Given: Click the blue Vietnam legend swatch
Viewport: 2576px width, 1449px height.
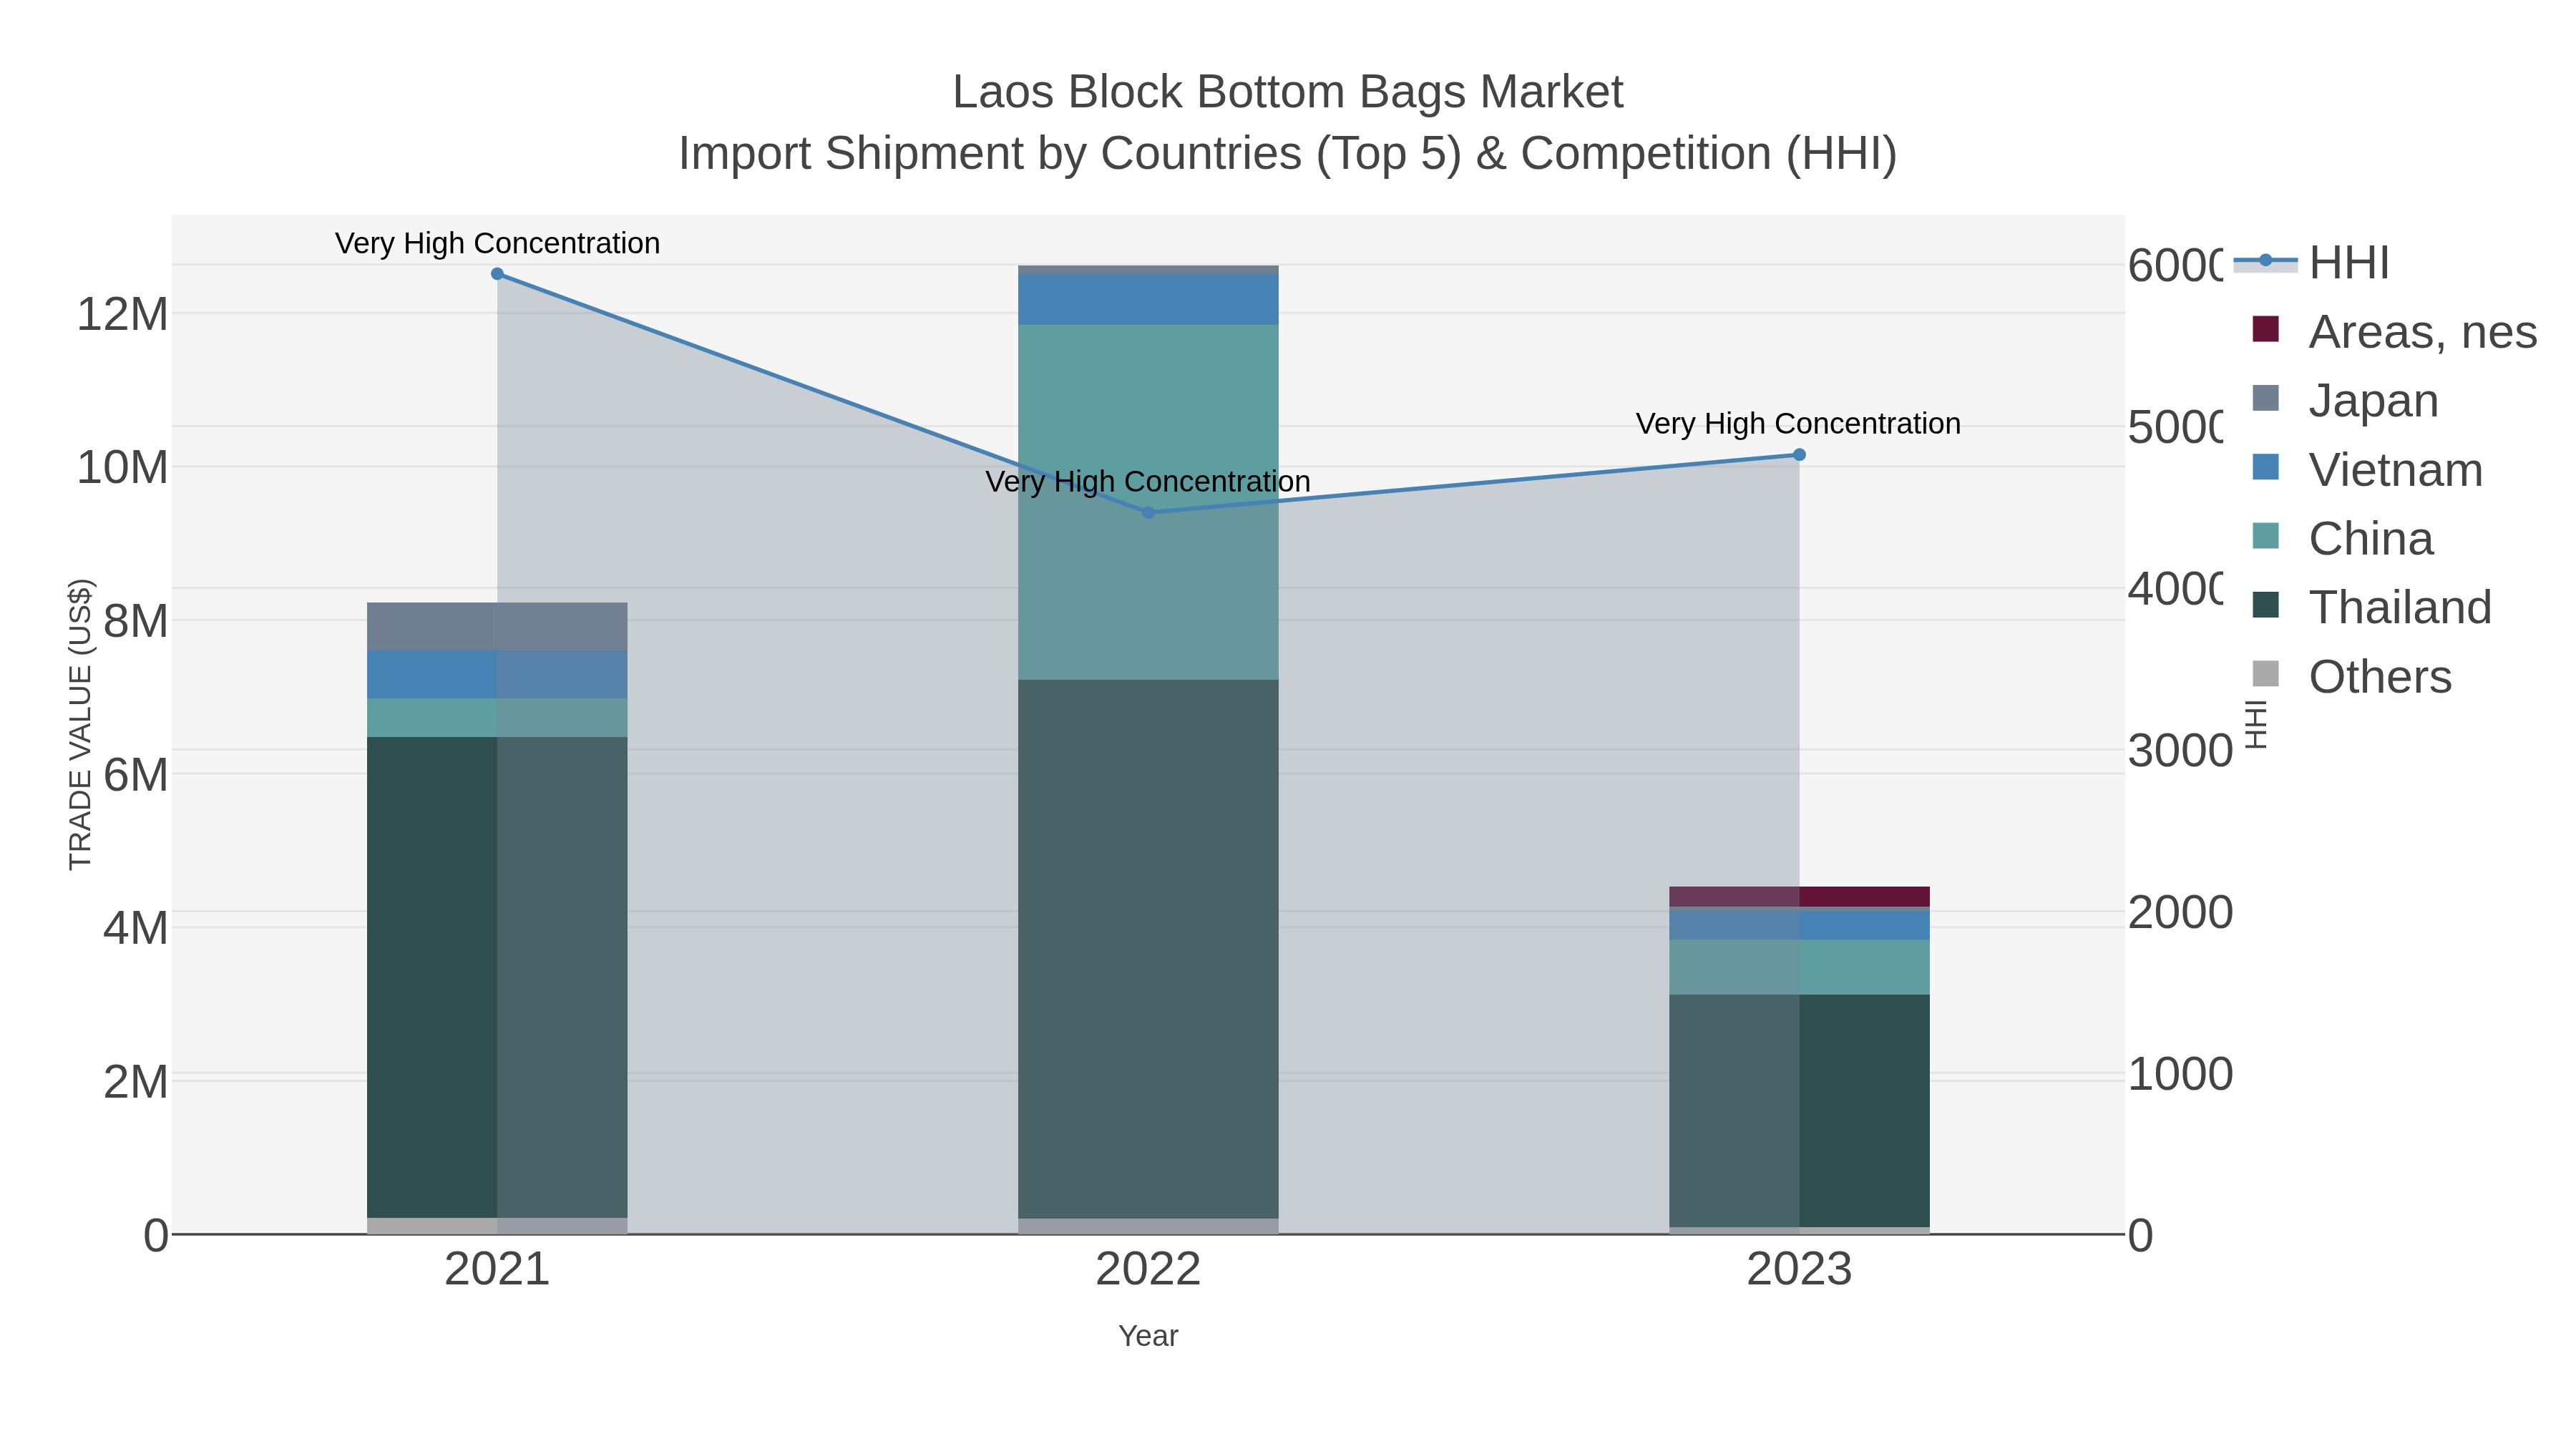Looking at the screenshot, I should pyautogui.click(x=2266, y=467).
